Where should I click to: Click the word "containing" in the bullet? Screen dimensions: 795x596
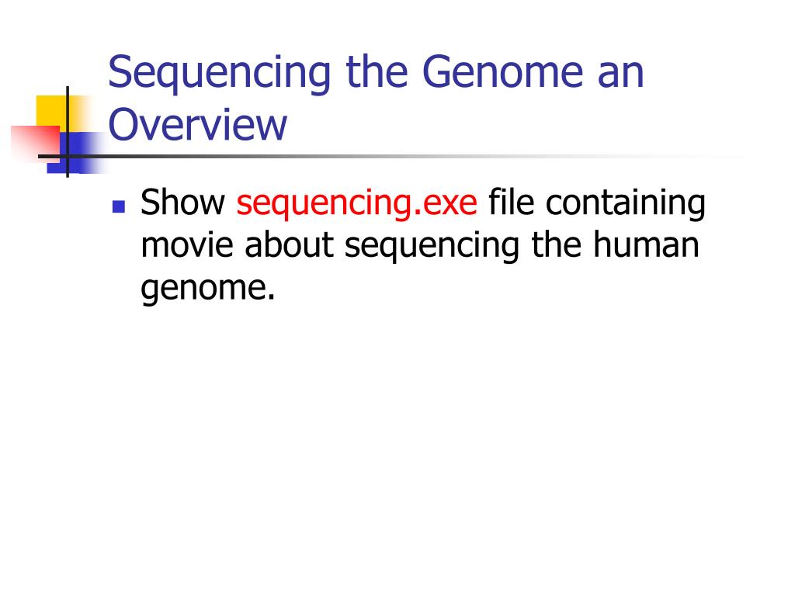tap(625, 203)
